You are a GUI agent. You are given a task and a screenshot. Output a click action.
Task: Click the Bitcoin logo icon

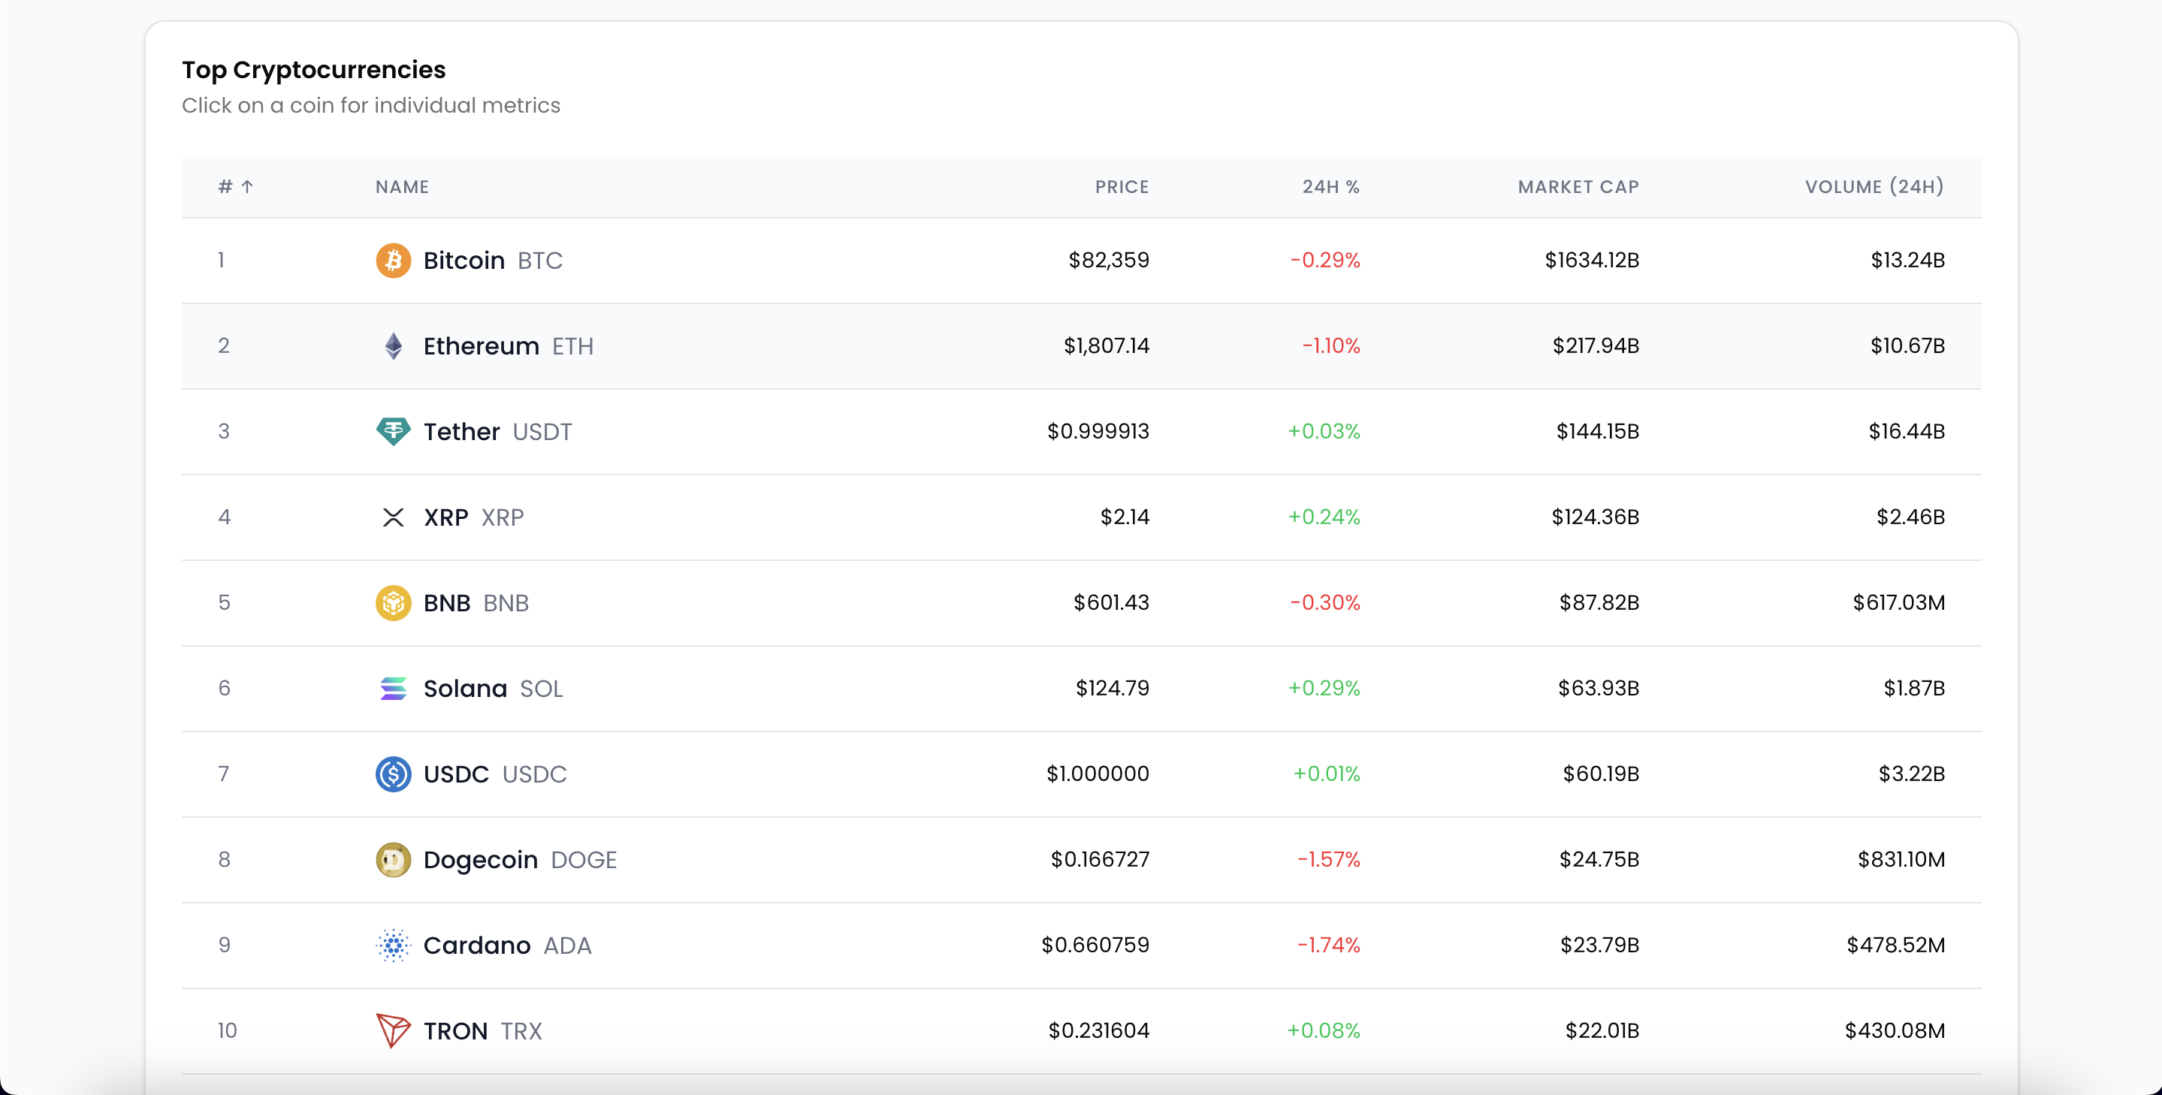(x=393, y=260)
